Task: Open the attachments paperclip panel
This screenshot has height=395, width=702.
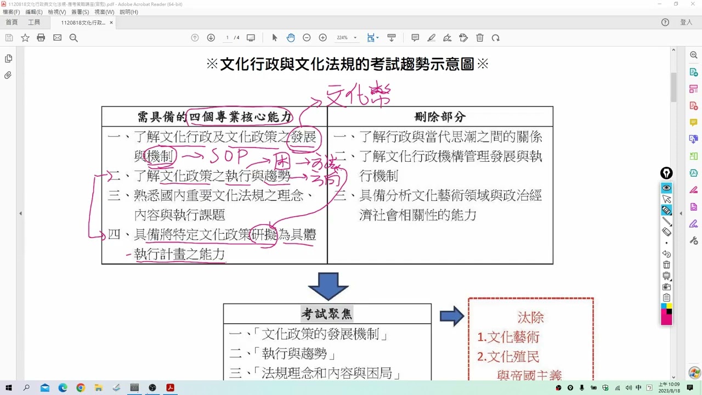Action: click(x=8, y=75)
